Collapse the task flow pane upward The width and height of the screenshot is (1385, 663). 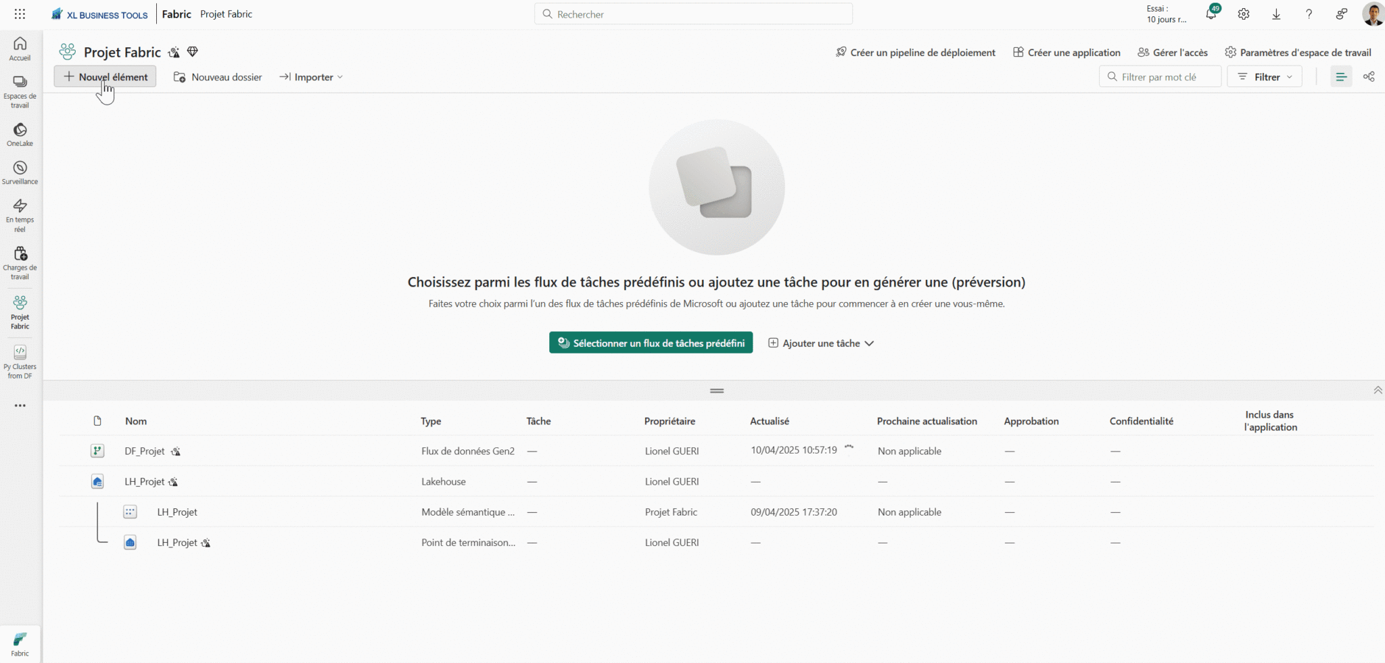click(1378, 390)
